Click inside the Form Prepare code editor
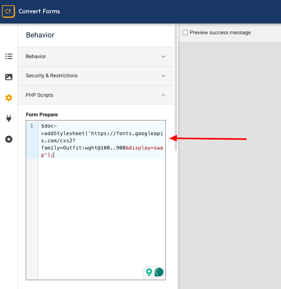This screenshot has height=289, width=281. pos(102,207)
